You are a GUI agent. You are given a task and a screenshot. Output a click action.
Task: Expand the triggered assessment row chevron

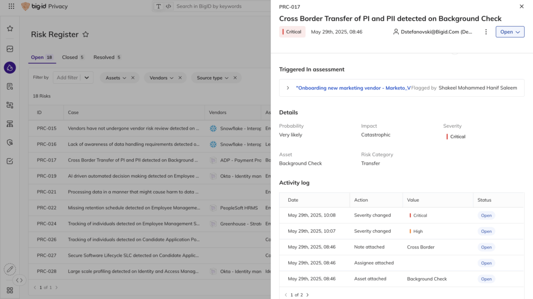(288, 88)
